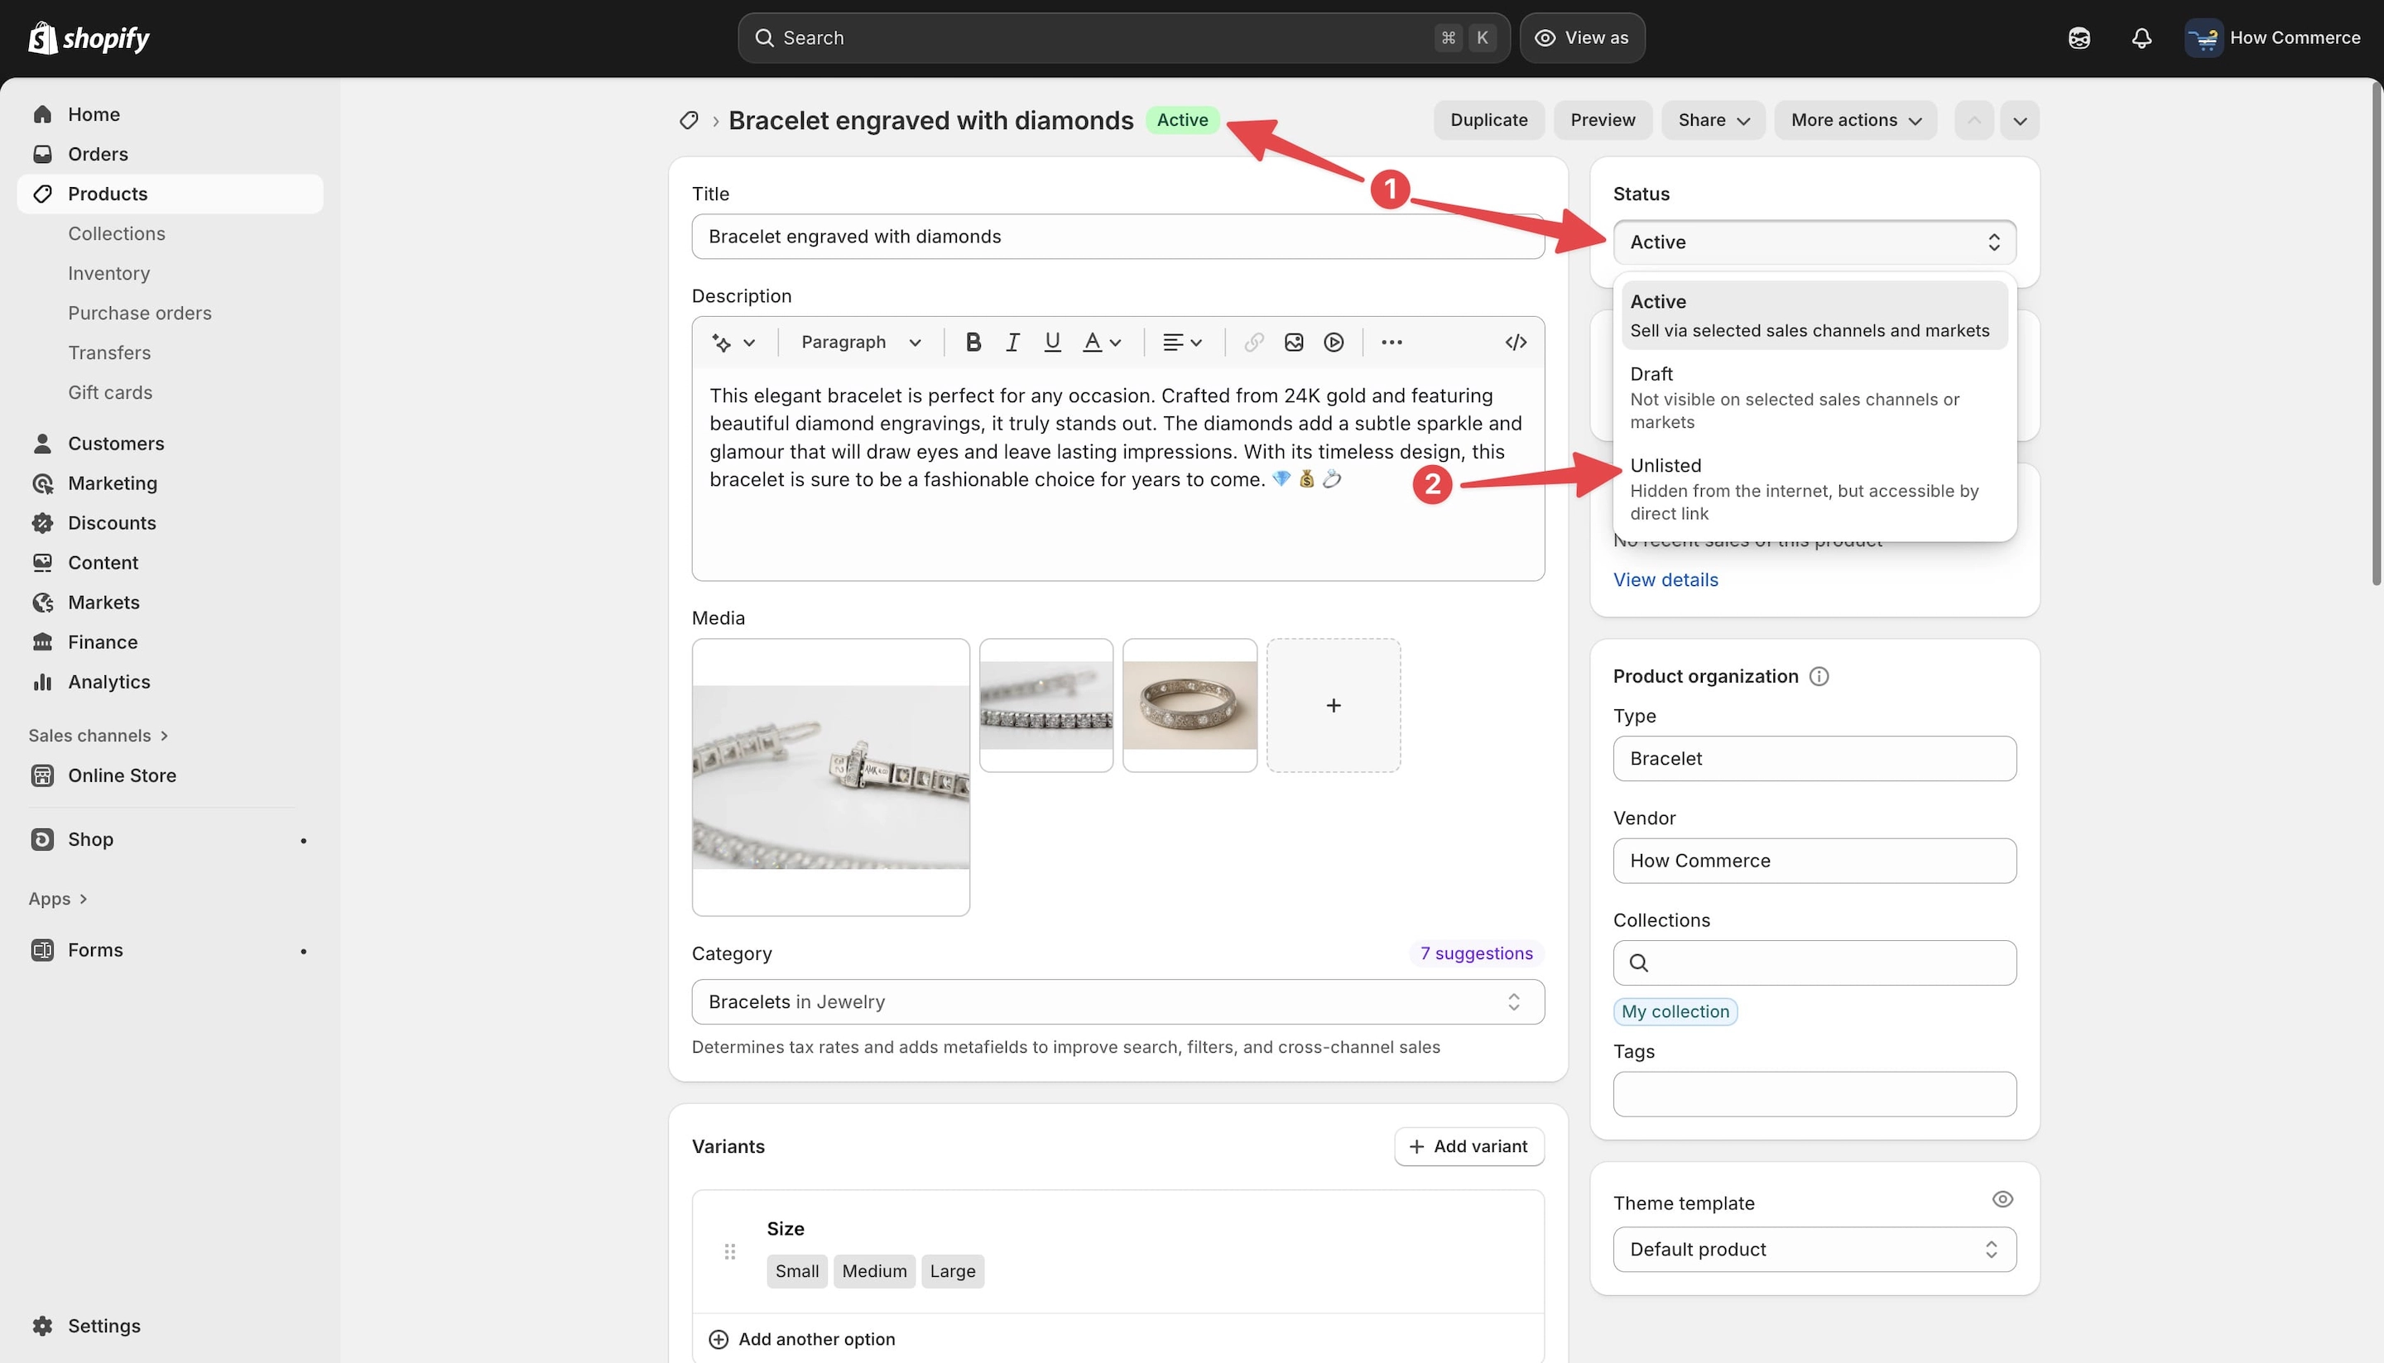
Task: Click the product tag breadcrumb icon
Action: [688, 120]
